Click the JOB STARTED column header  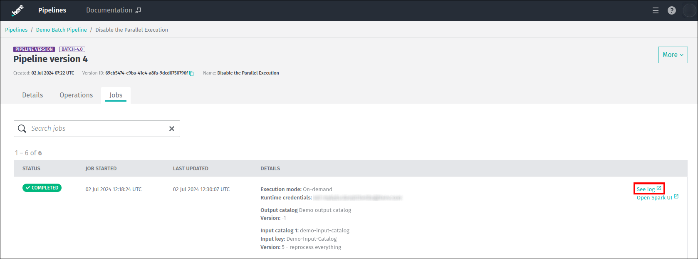(101, 169)
